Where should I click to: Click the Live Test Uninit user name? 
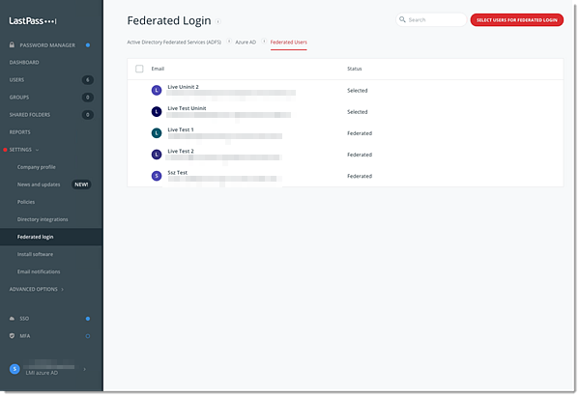[187, 108]
